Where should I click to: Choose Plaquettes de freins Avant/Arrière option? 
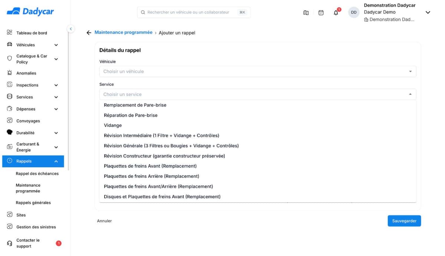click(x=258, y=186)
